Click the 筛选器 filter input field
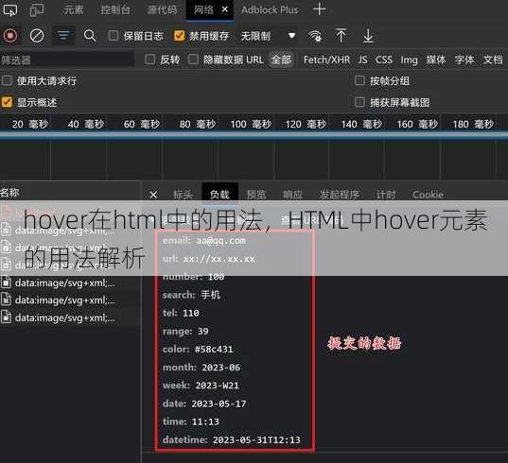This screenshot has width=508, height=463. pos(67,60)
